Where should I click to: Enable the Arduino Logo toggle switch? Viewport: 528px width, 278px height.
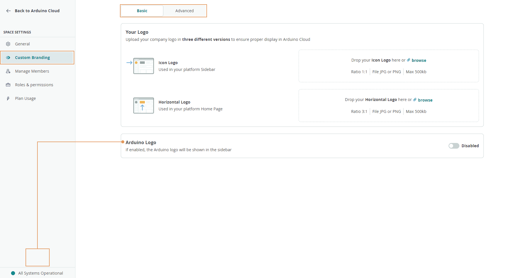pos(454,146)
